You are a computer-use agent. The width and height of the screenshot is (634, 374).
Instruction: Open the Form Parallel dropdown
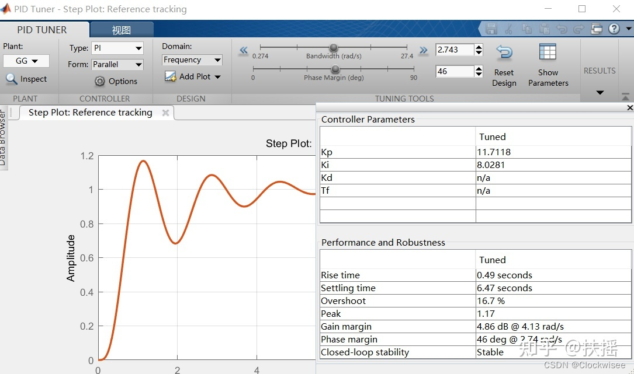117,64
